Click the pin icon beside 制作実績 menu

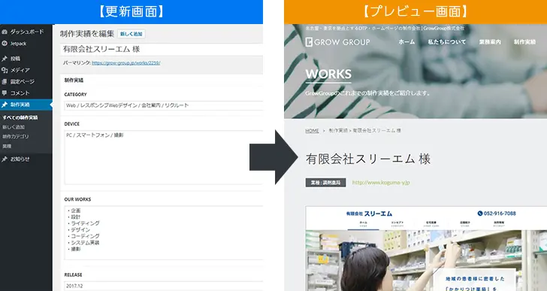[x=5, y=105]
